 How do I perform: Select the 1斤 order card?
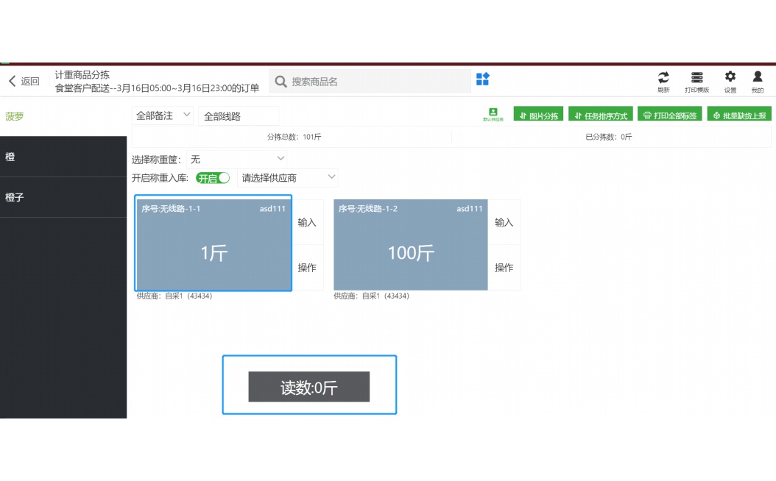214,243
